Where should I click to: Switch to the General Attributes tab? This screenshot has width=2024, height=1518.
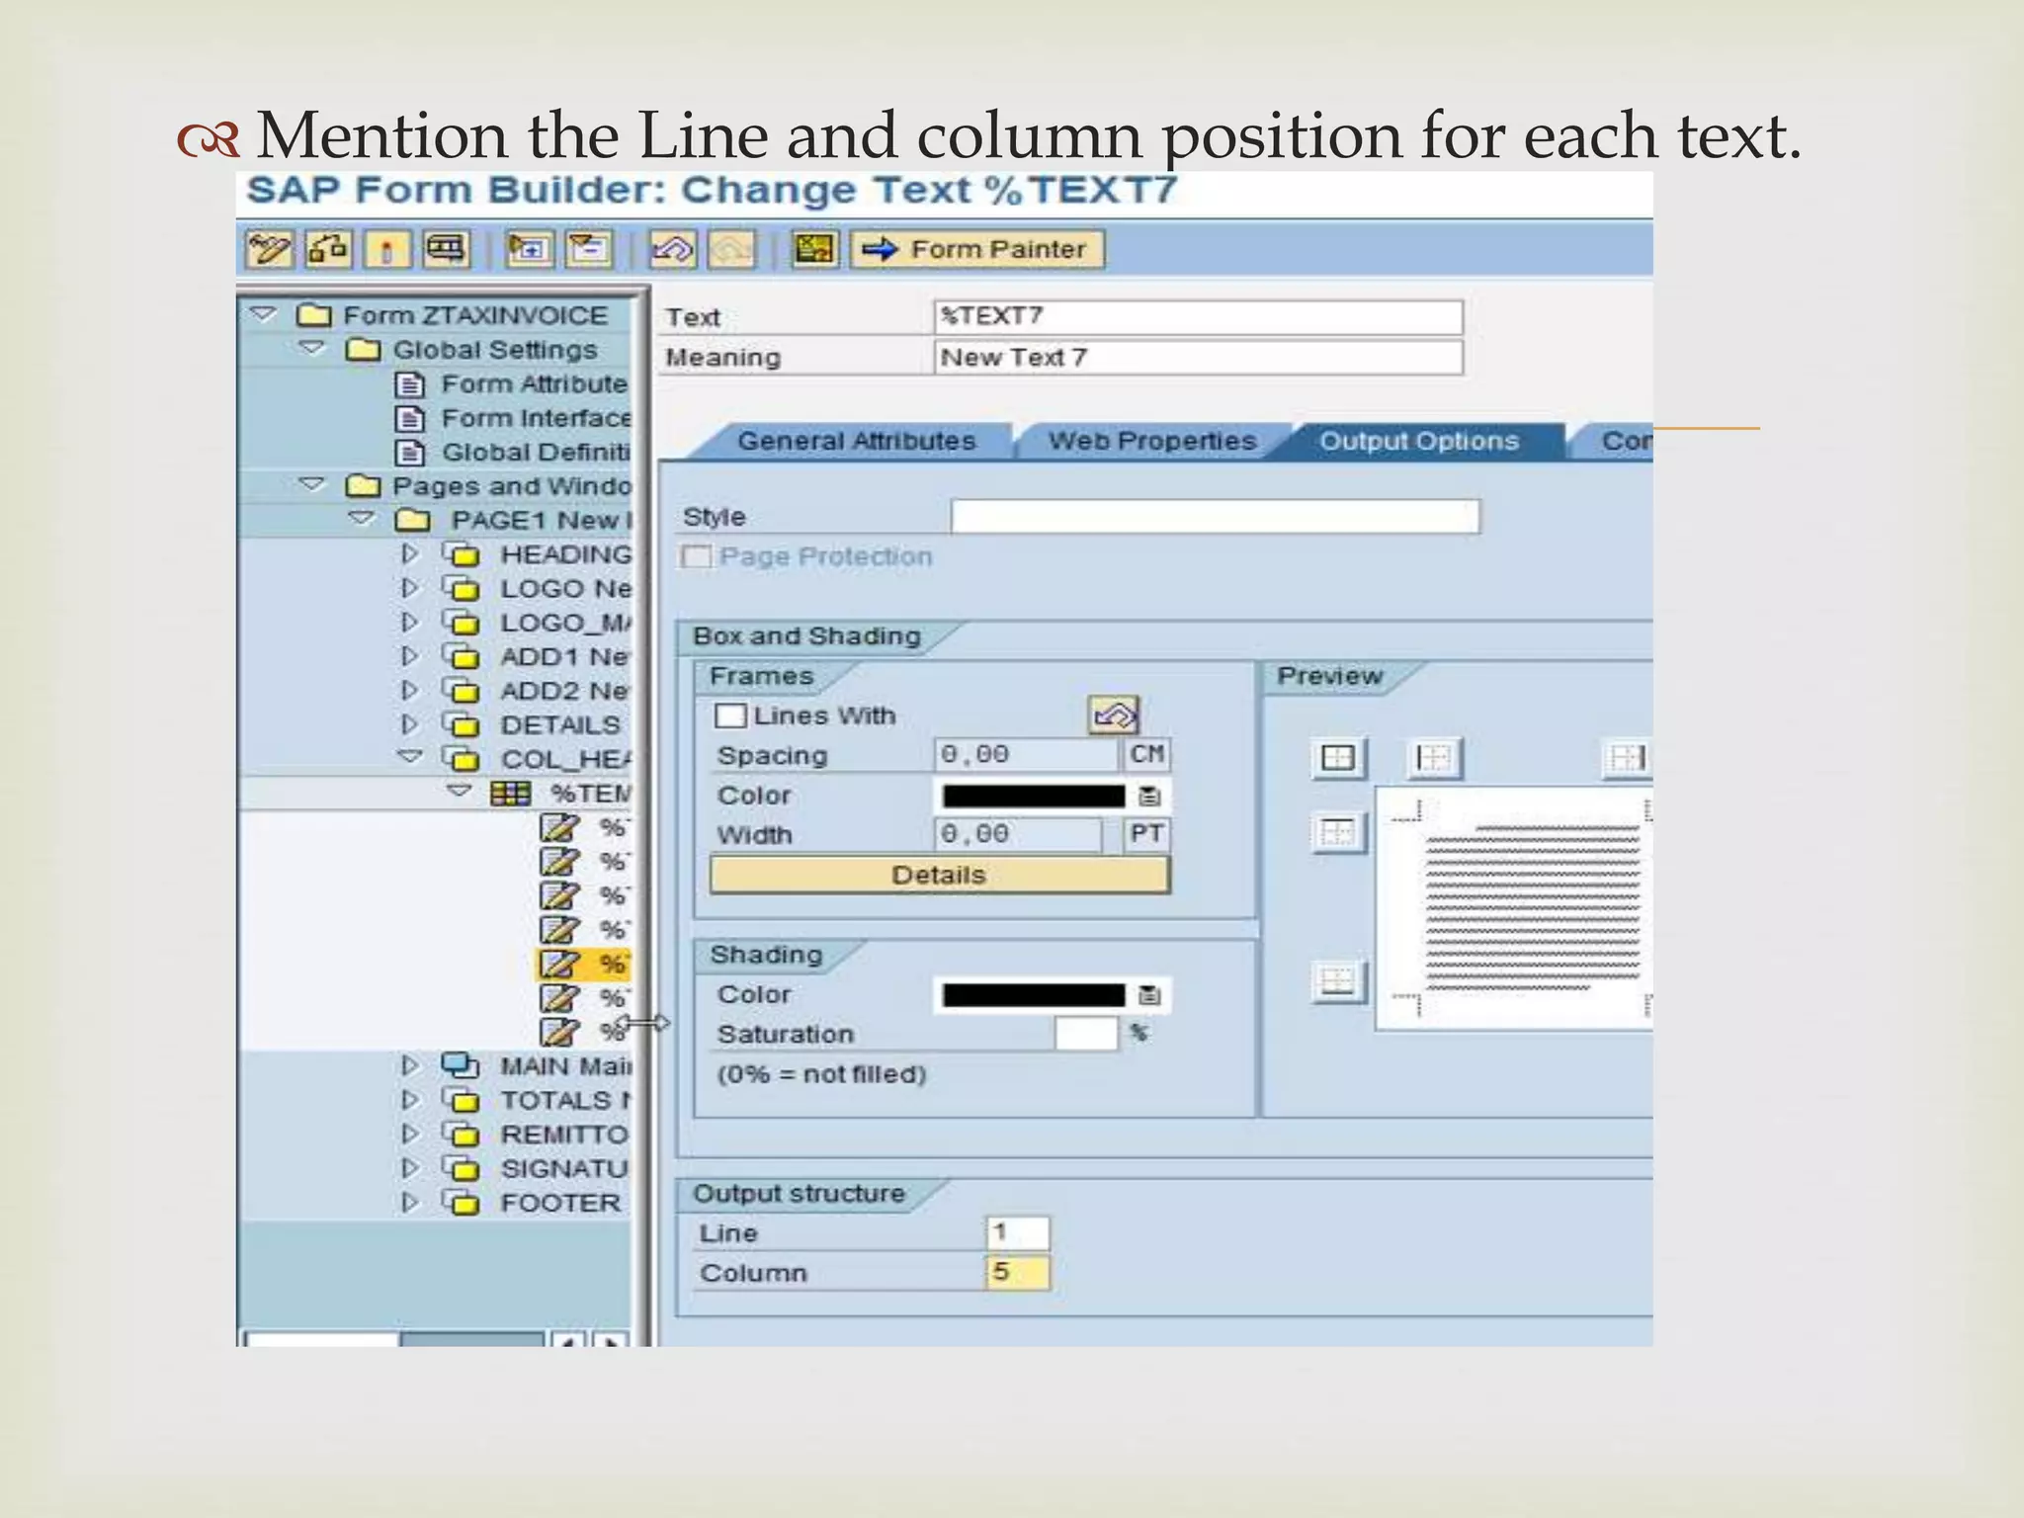point(856,441)
